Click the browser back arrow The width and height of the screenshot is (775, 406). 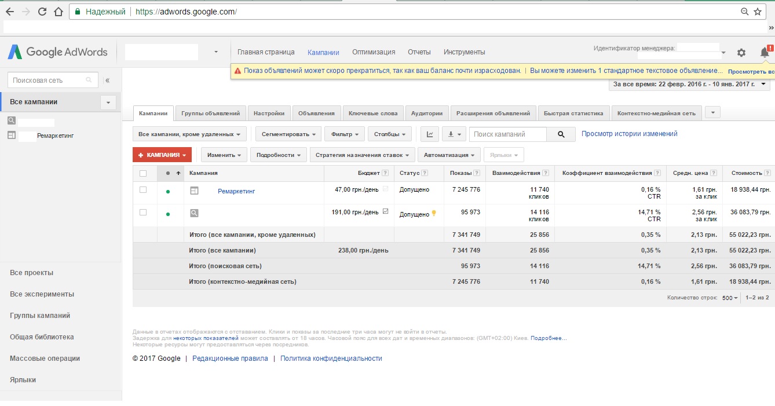(x=10, y=12)
